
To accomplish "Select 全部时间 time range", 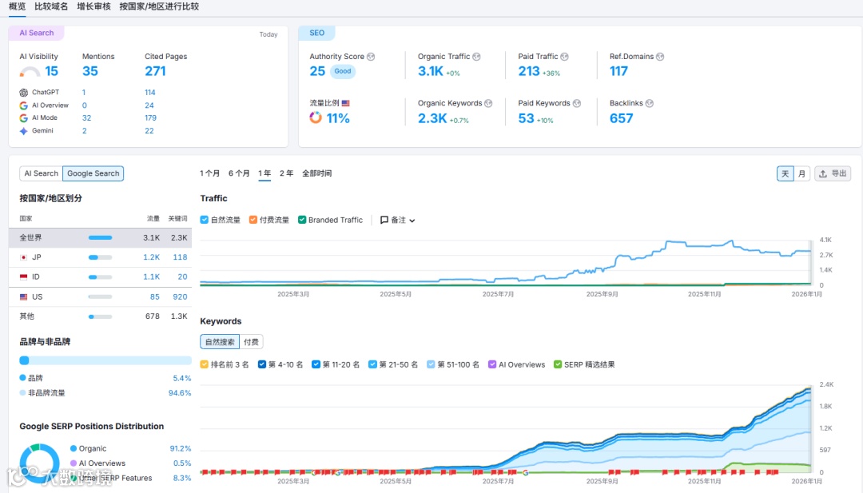I will (x=317, y=173).
